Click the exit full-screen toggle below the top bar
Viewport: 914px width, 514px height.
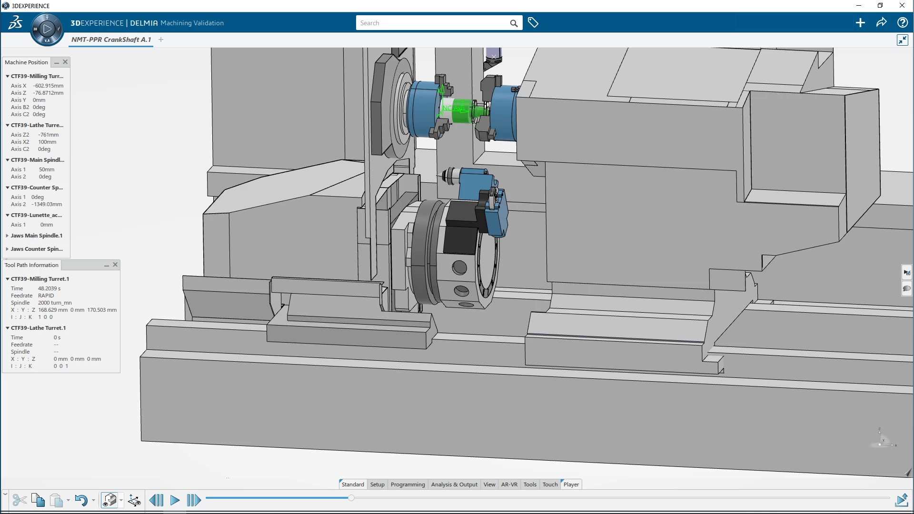coord(903,40)
